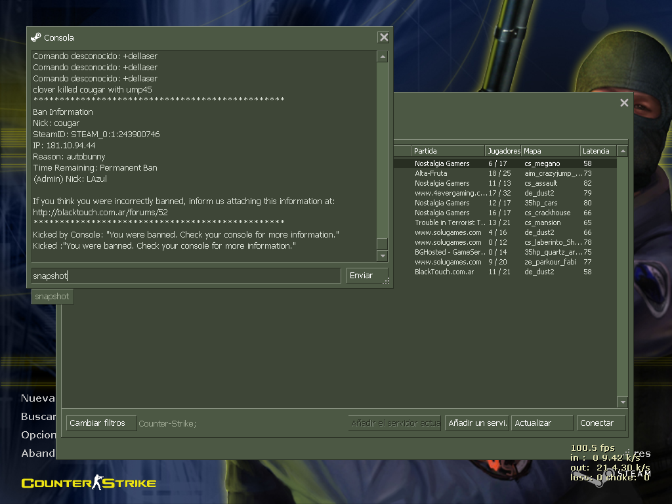672x504 pixels.
Task: Click the Enviar button
Action: coord(367,276)
